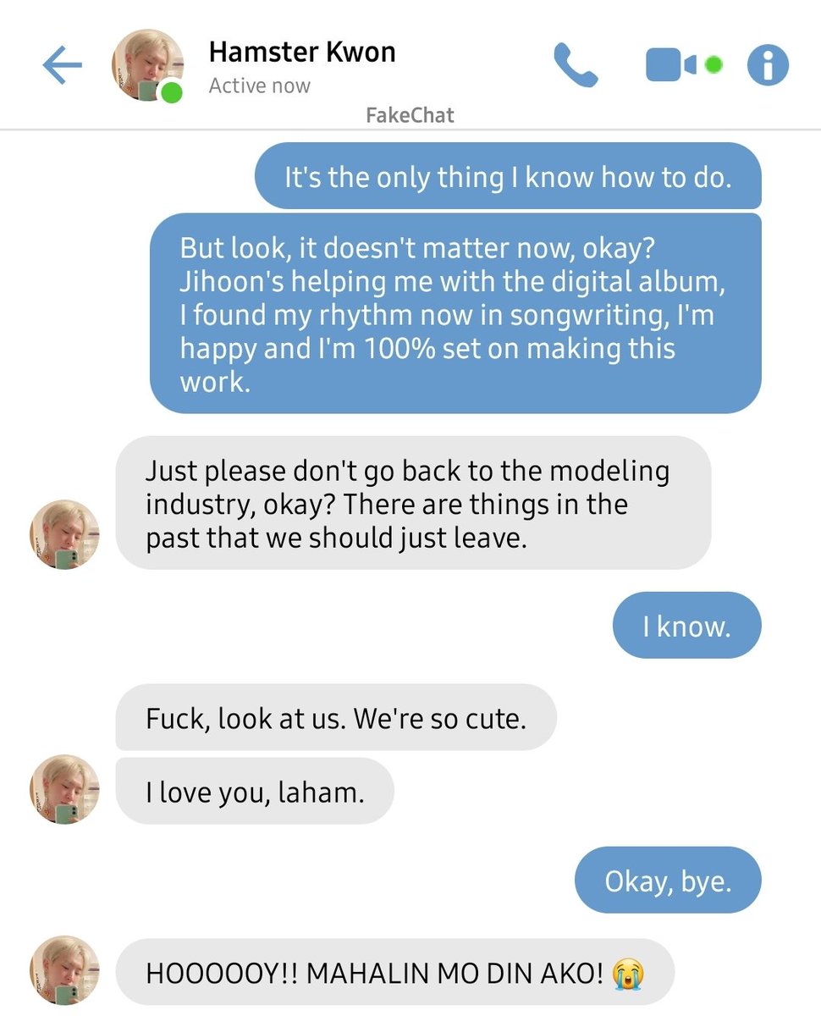Tap the green active status dot on avatar
The width and height of the screenshot is (821, 1016).
(x=171, y=91)
